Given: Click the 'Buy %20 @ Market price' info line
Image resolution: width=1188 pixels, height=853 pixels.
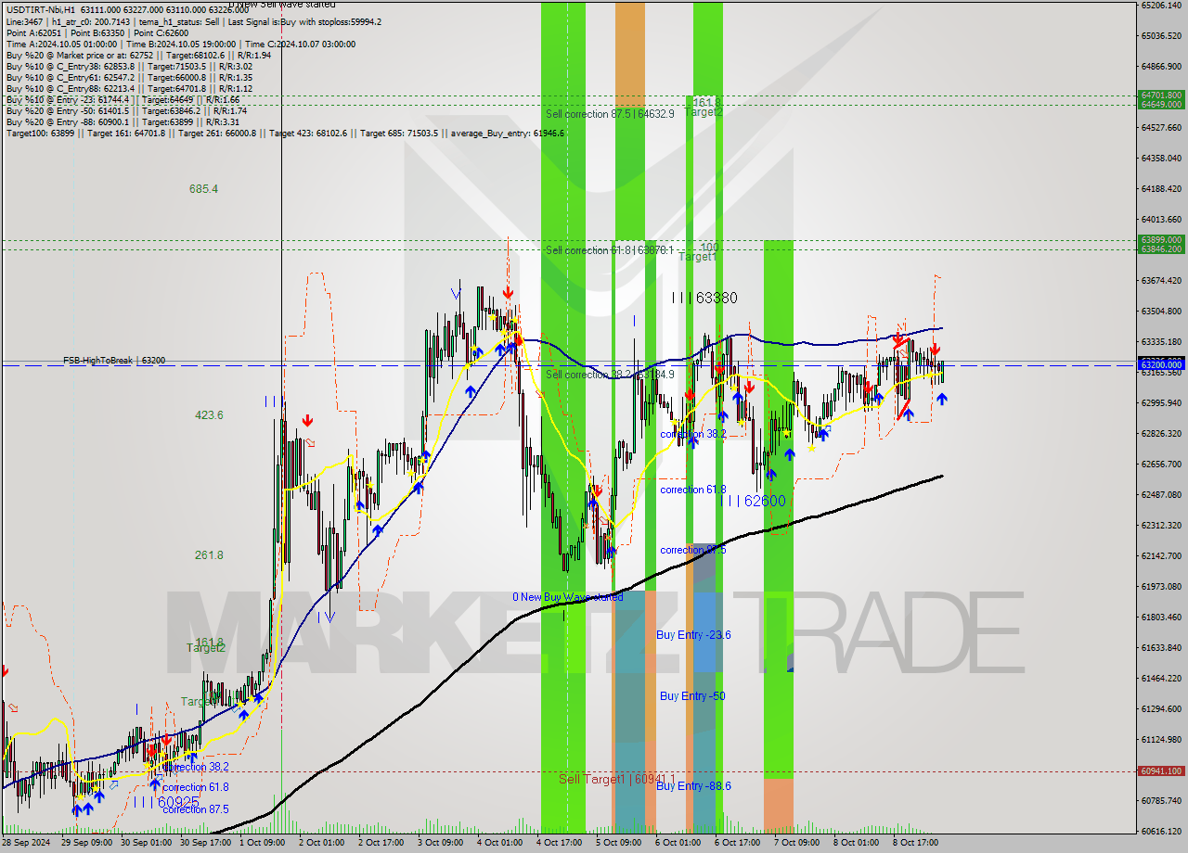Looking at the screenshot, I should 138,55.
